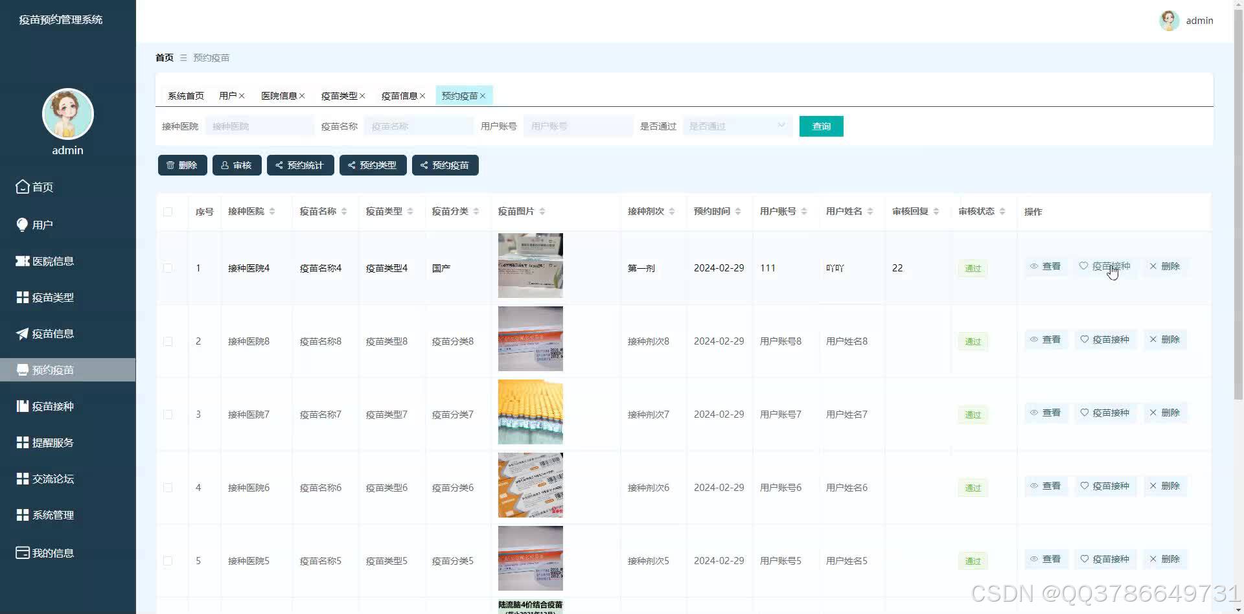
Task: Close the 疫苗信息 tab
Action: point(422,96)
